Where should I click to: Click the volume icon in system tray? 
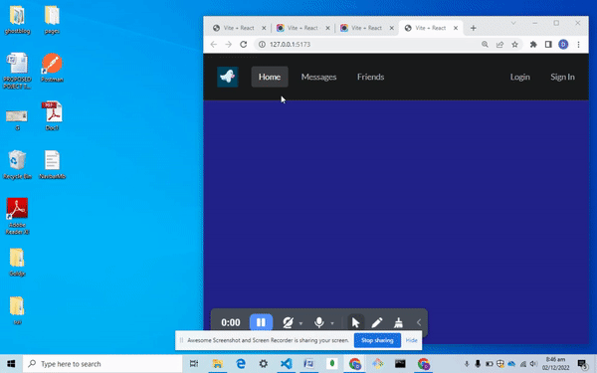[x=533, y=364]
